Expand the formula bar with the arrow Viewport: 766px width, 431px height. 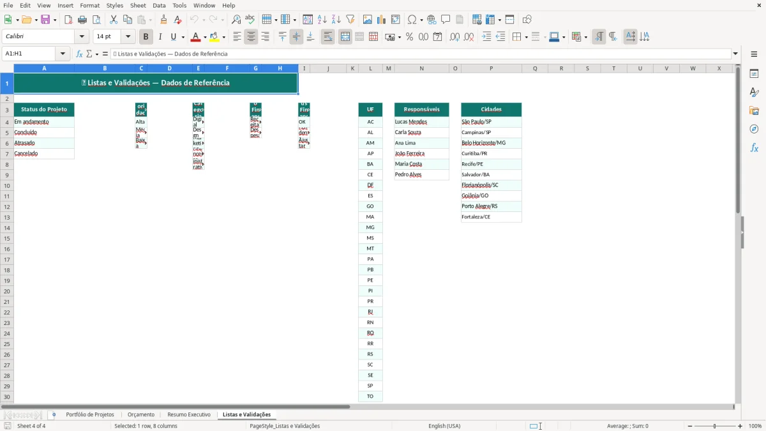(x=735, y=54)
